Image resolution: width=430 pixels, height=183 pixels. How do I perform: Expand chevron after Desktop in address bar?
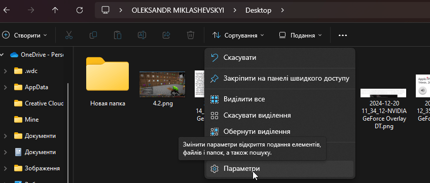point(283,11)
